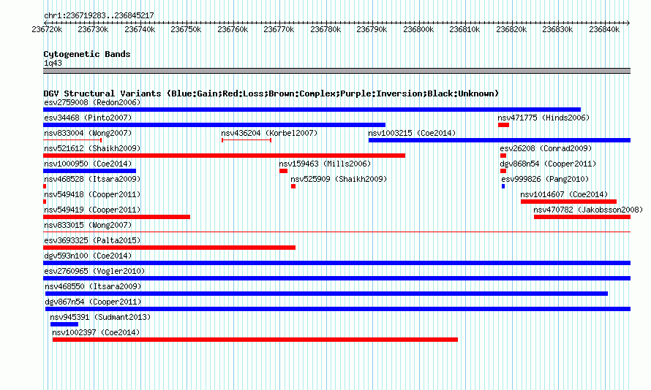This screenshot has width=651, height=390.
Task: Select the nsv1003215 (Coe2014) blue bar
Action: click(500, 140)
